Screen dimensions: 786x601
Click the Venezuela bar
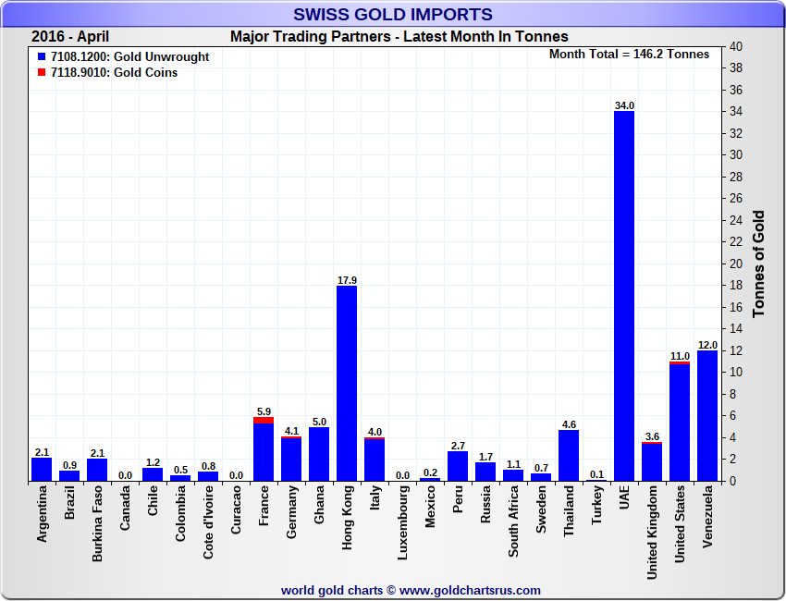pos(707,416)
